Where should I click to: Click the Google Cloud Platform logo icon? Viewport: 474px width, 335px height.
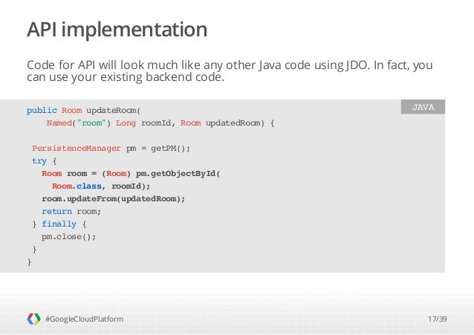[33, 319]
